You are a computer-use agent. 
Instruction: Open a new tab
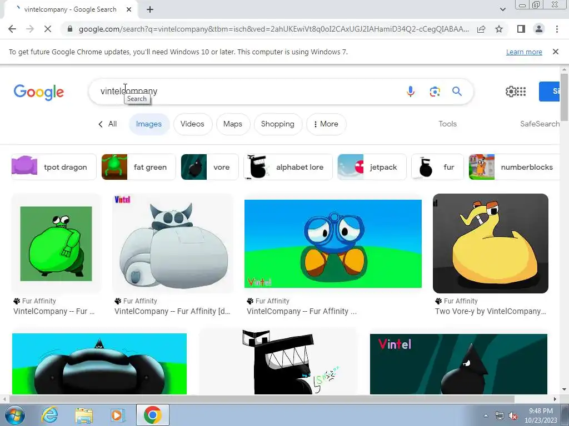[150, 10]
